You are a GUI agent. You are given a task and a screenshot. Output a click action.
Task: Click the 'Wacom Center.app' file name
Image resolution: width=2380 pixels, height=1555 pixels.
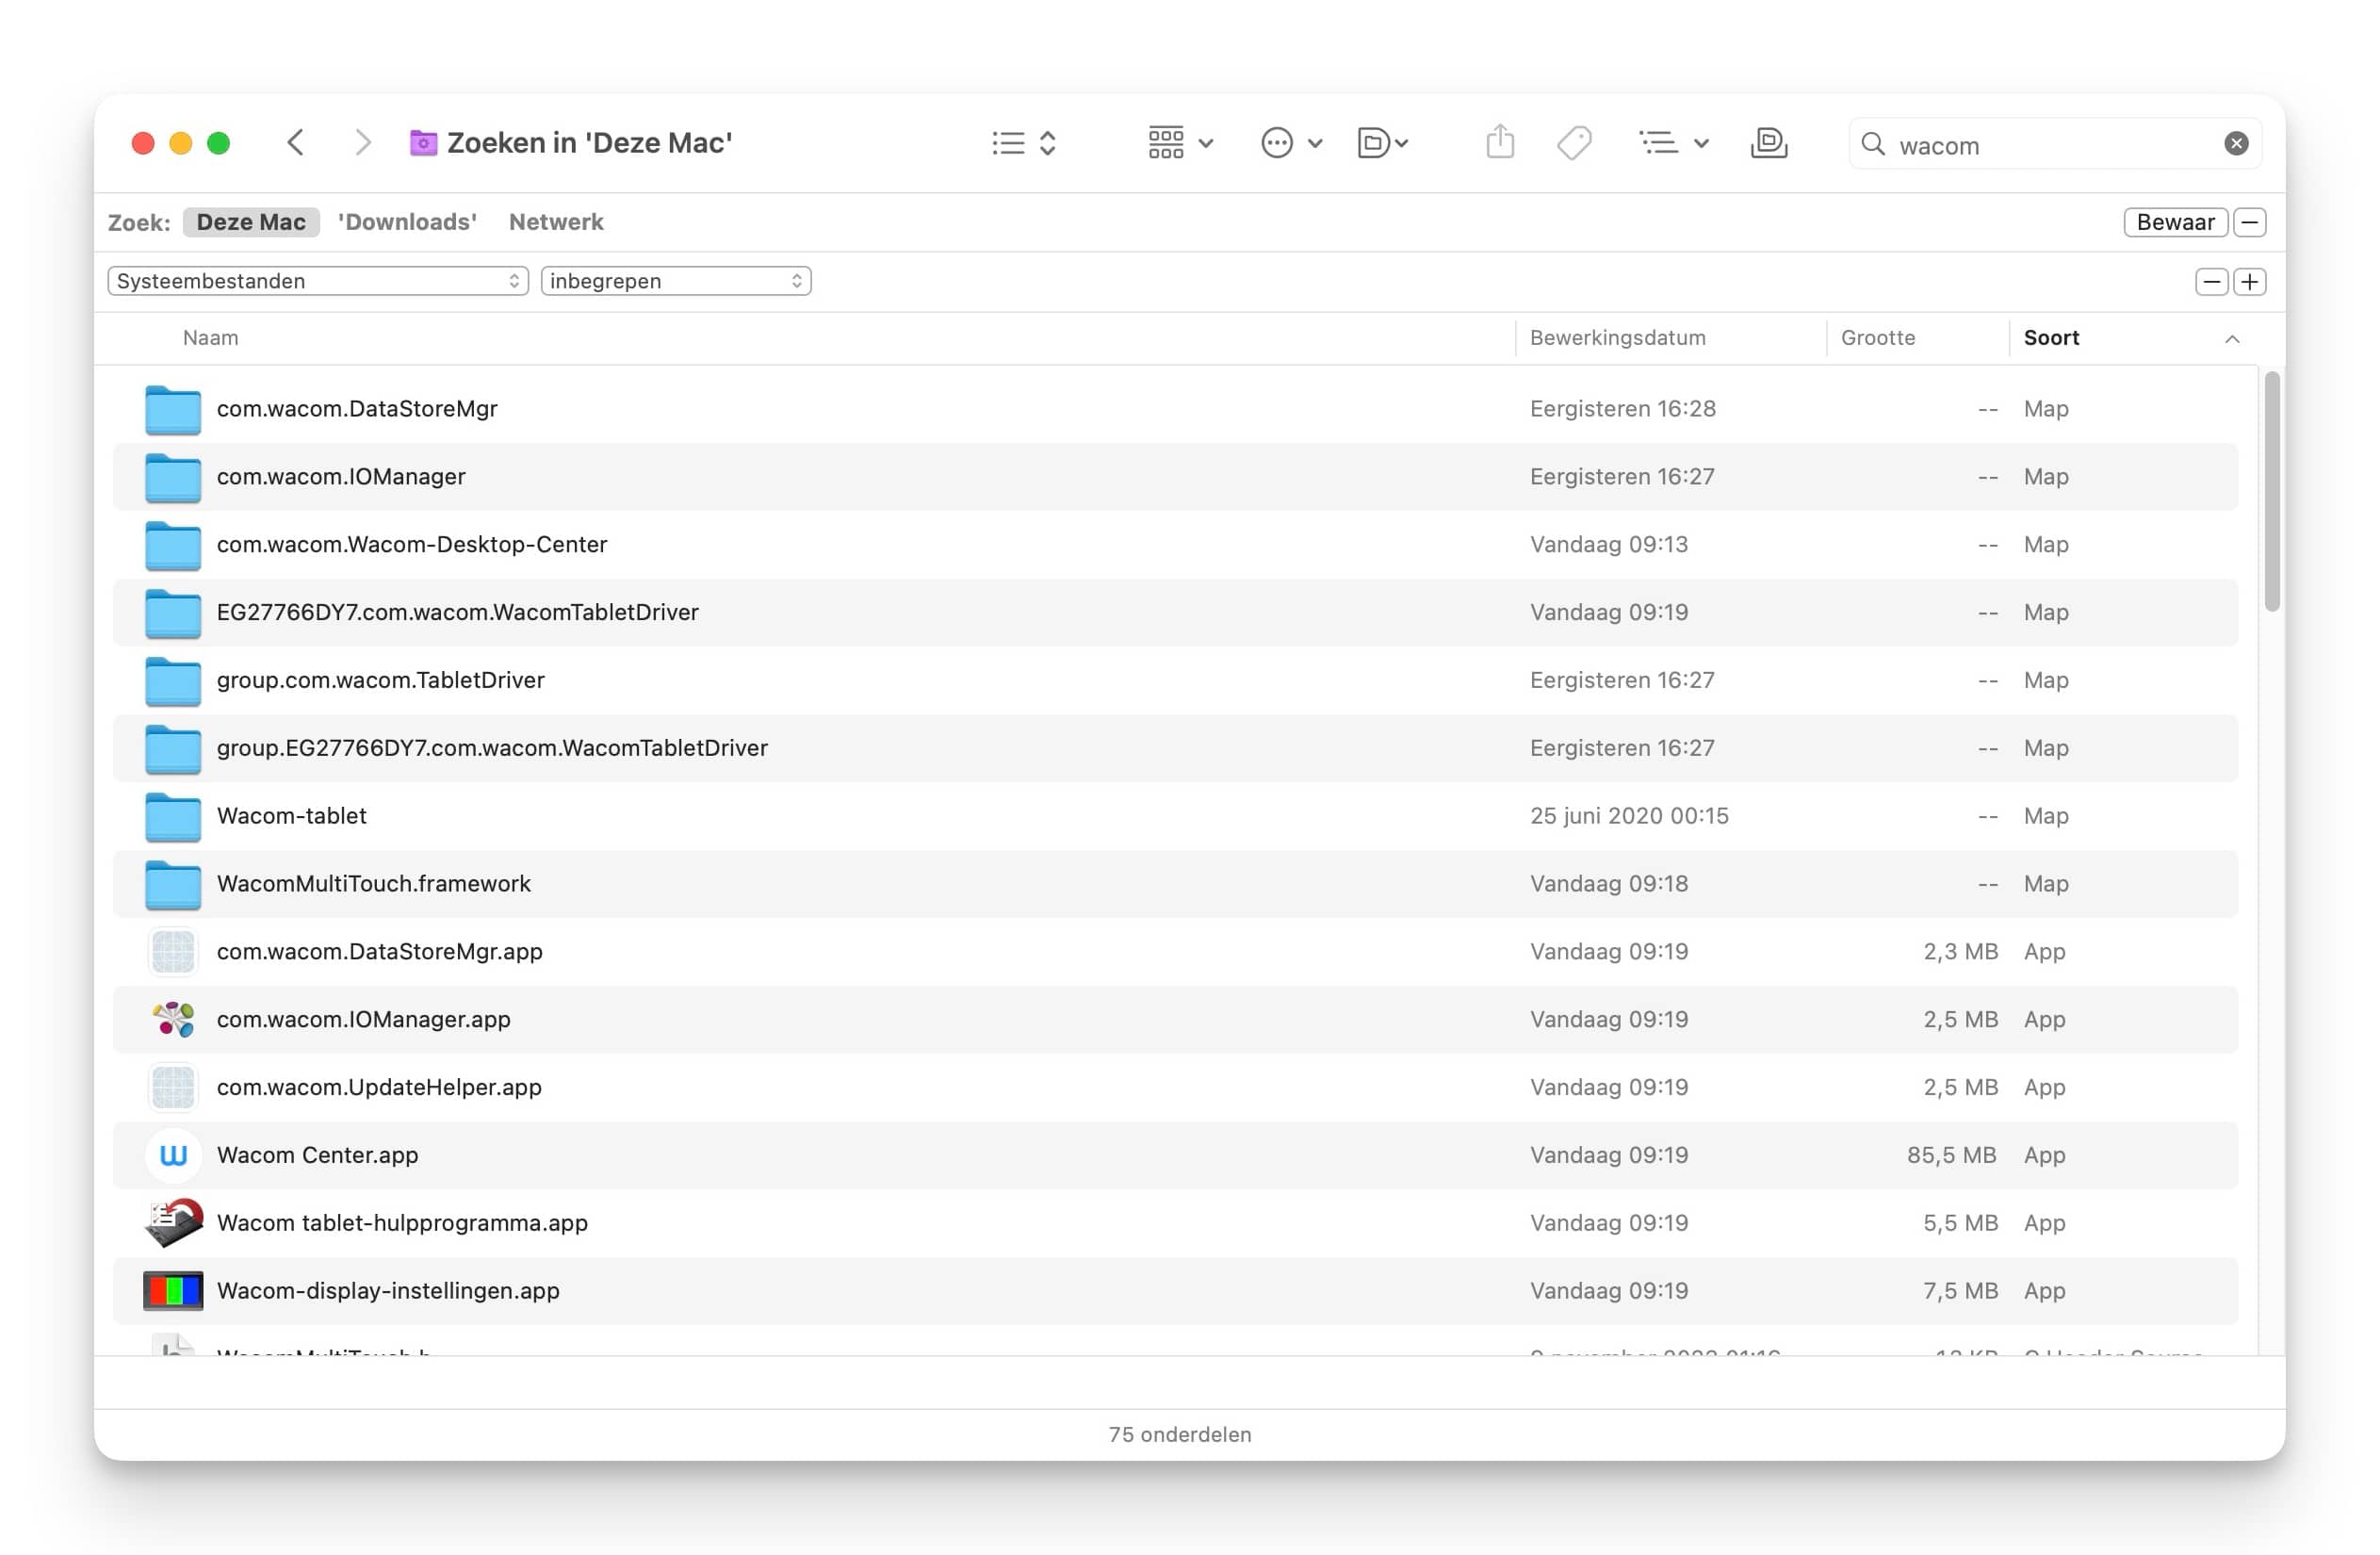click(318, 1156)
